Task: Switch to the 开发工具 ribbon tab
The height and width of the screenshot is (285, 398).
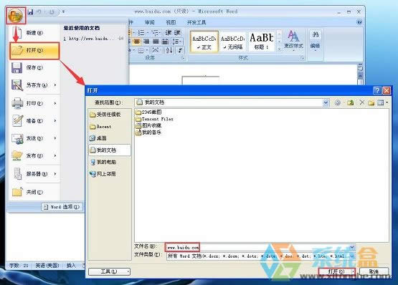Action: pos(196,22)
